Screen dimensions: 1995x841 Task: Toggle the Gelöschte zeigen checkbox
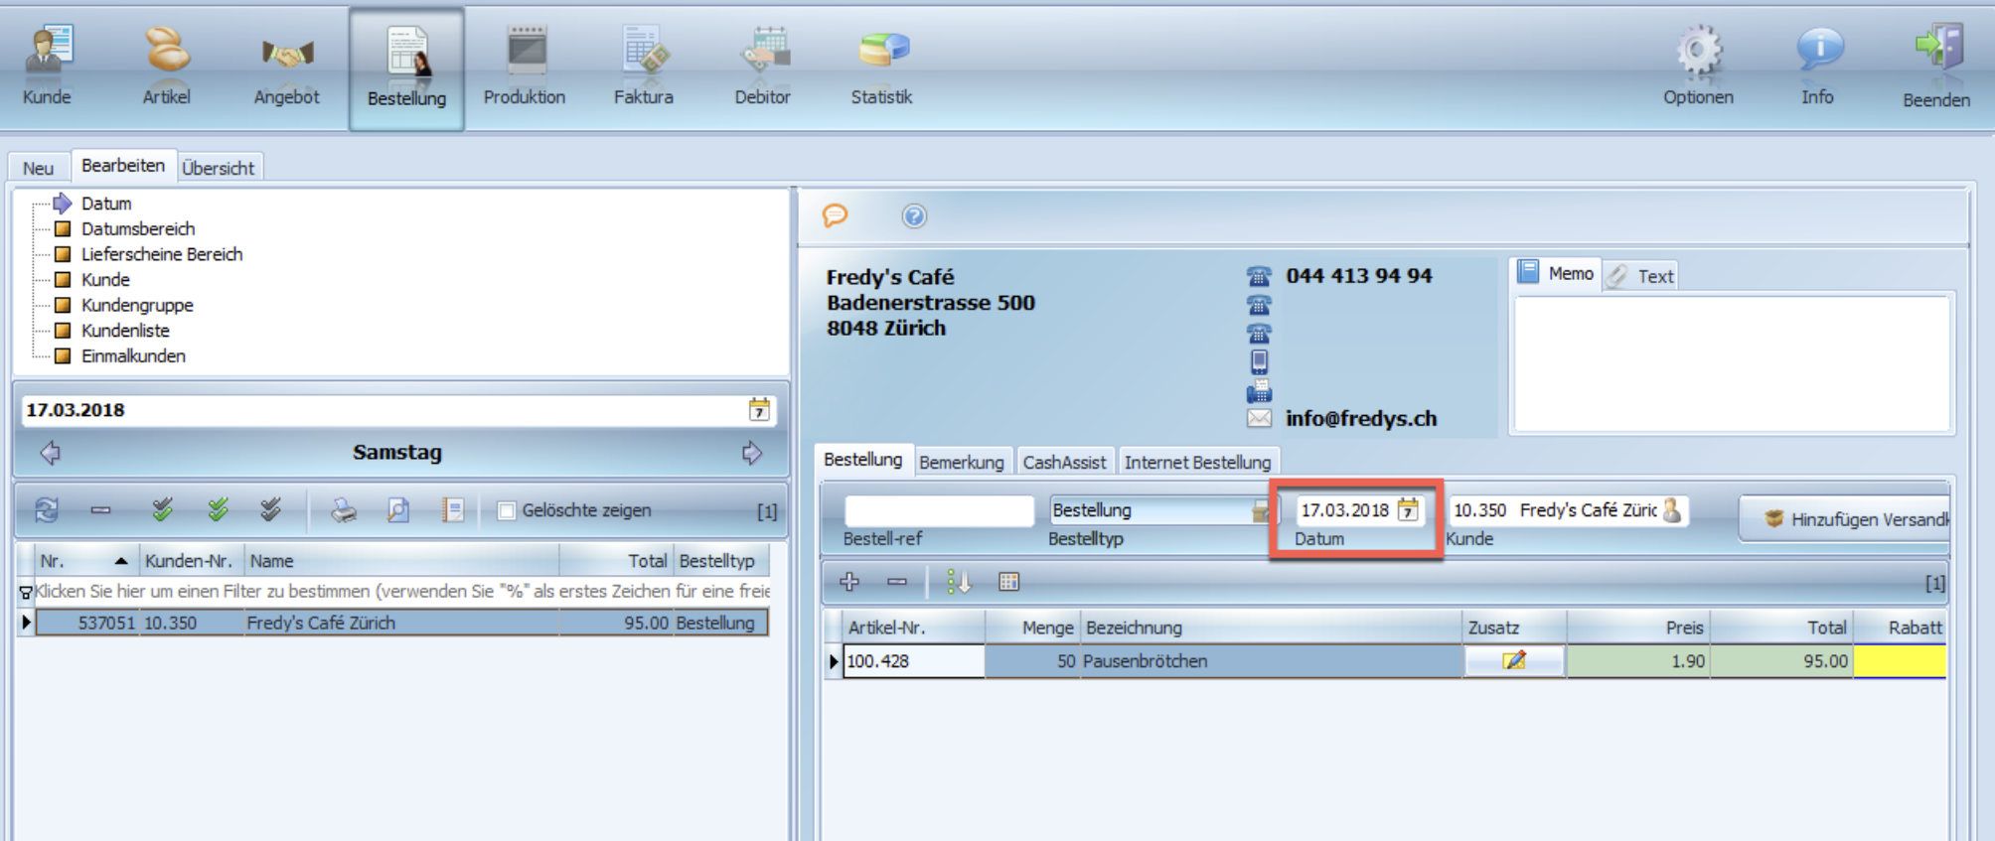[x=507, y=510]
